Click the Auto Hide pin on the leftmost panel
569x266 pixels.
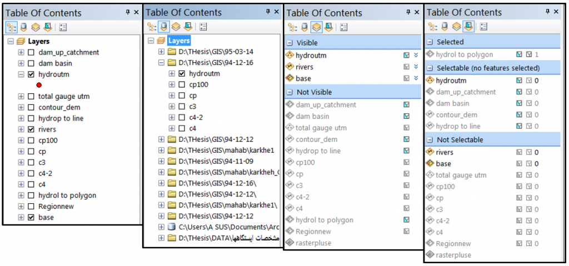128,12
